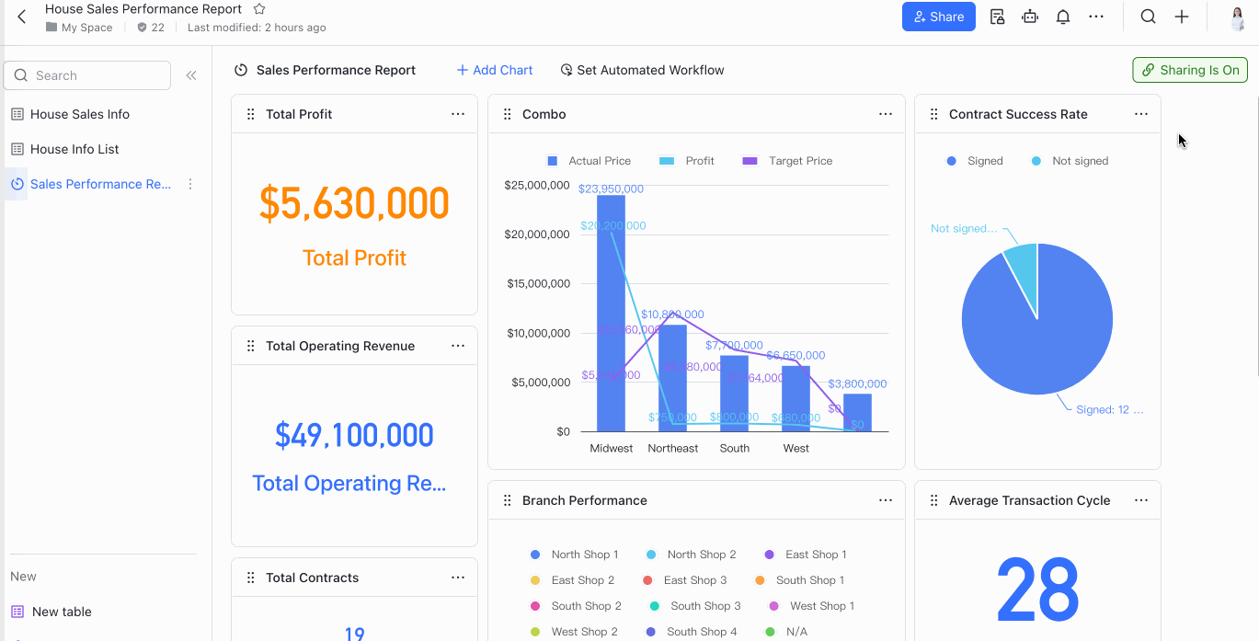Open the notifications bell

1062,16
